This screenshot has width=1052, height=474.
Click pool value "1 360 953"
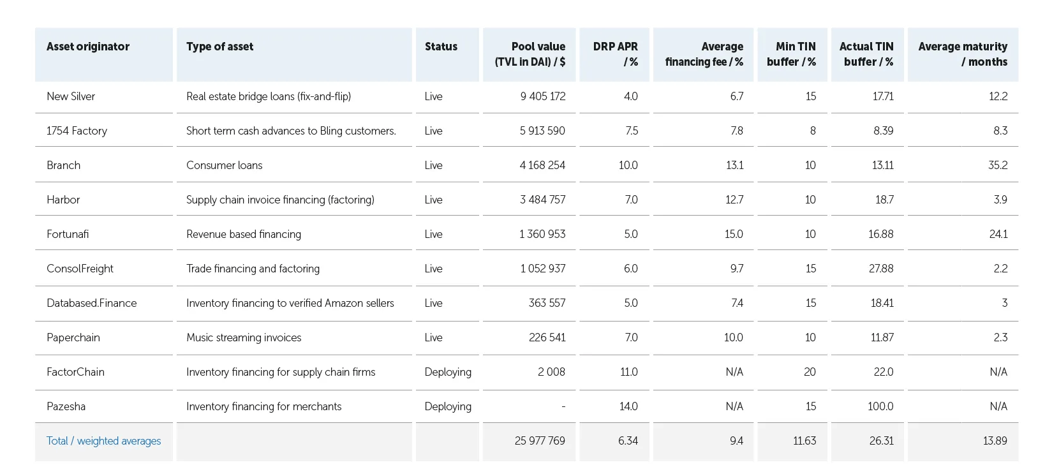(x=542, y=234)
